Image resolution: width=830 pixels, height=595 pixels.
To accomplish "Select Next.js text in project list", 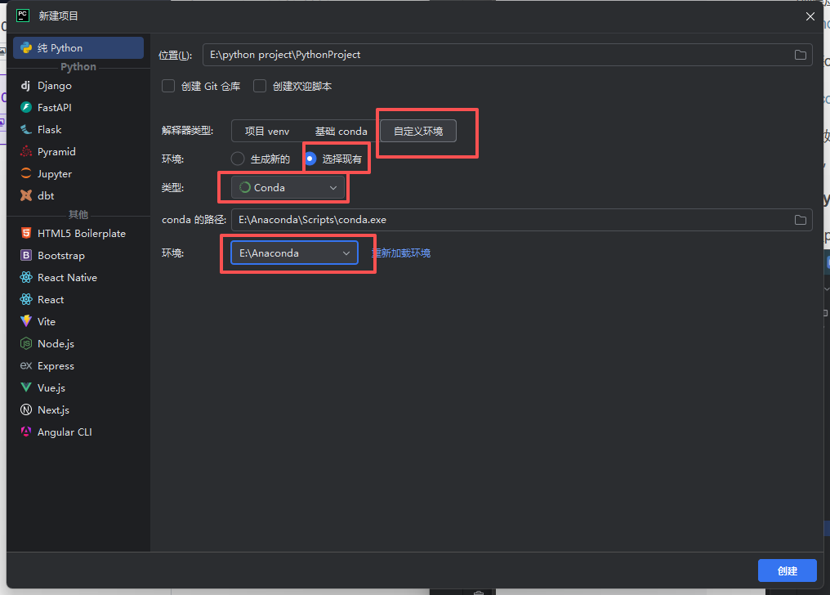I will point(53,410).
